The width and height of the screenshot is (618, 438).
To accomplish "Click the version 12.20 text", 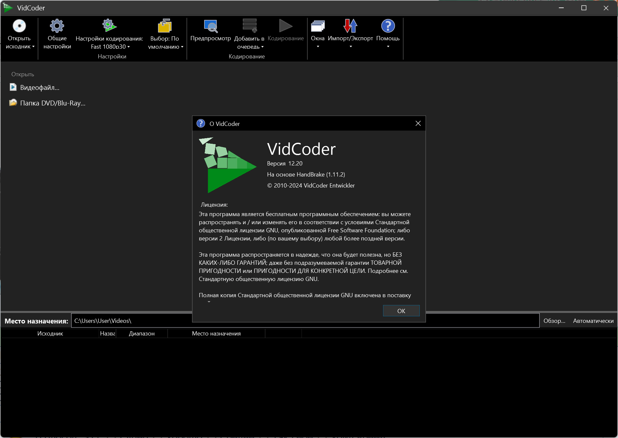I will tap(285, 164).
